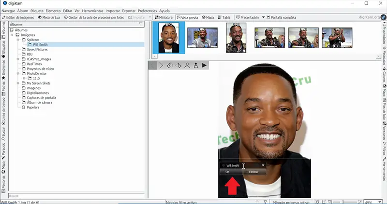Collapse the PhotoDirector folder node
The height and width of the screenshot is (204, 387).
pyautogui.click(x=18, y=74)
